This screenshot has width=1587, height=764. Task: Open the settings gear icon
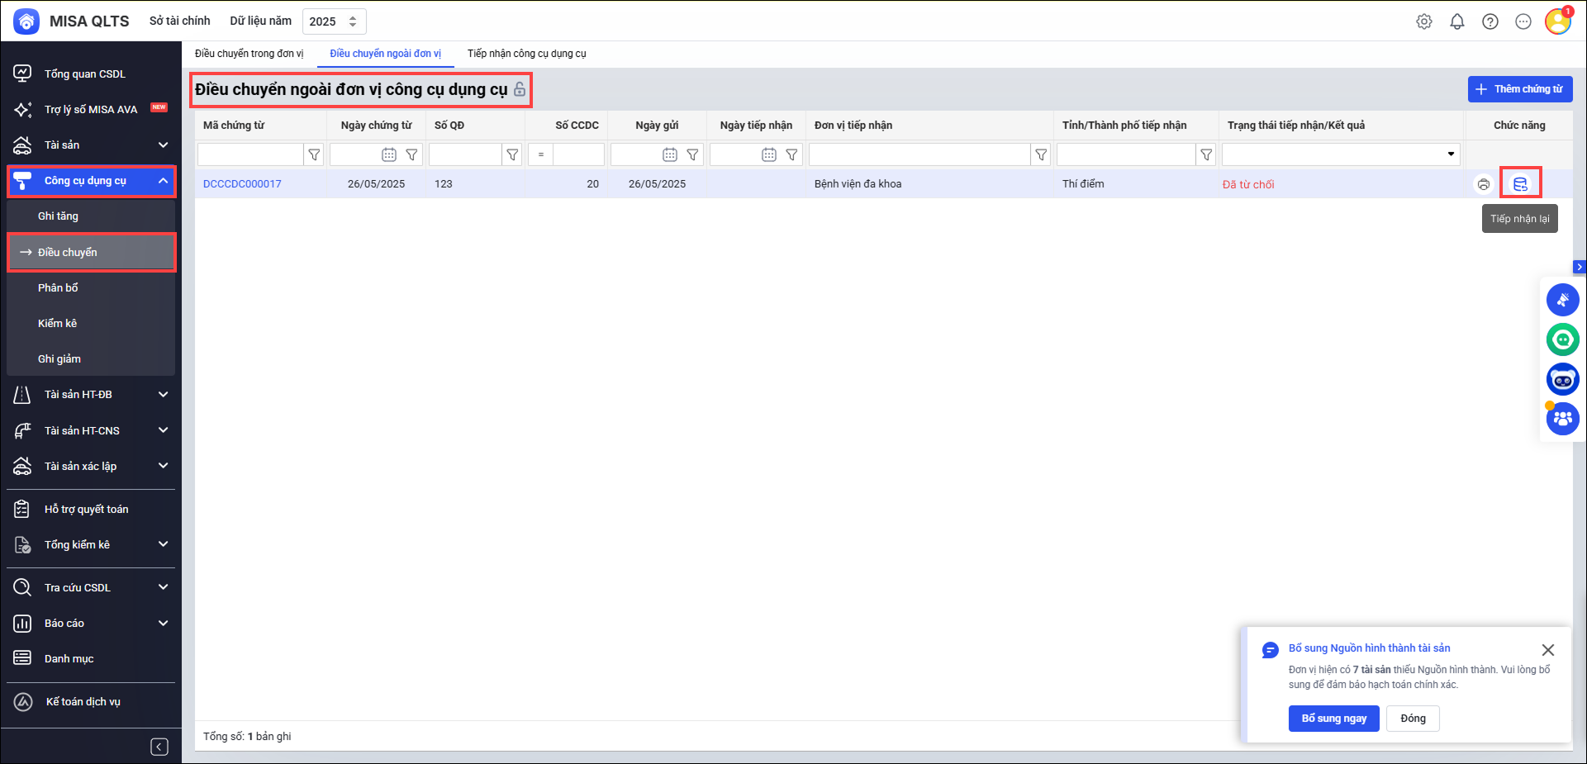[1424, 22]
